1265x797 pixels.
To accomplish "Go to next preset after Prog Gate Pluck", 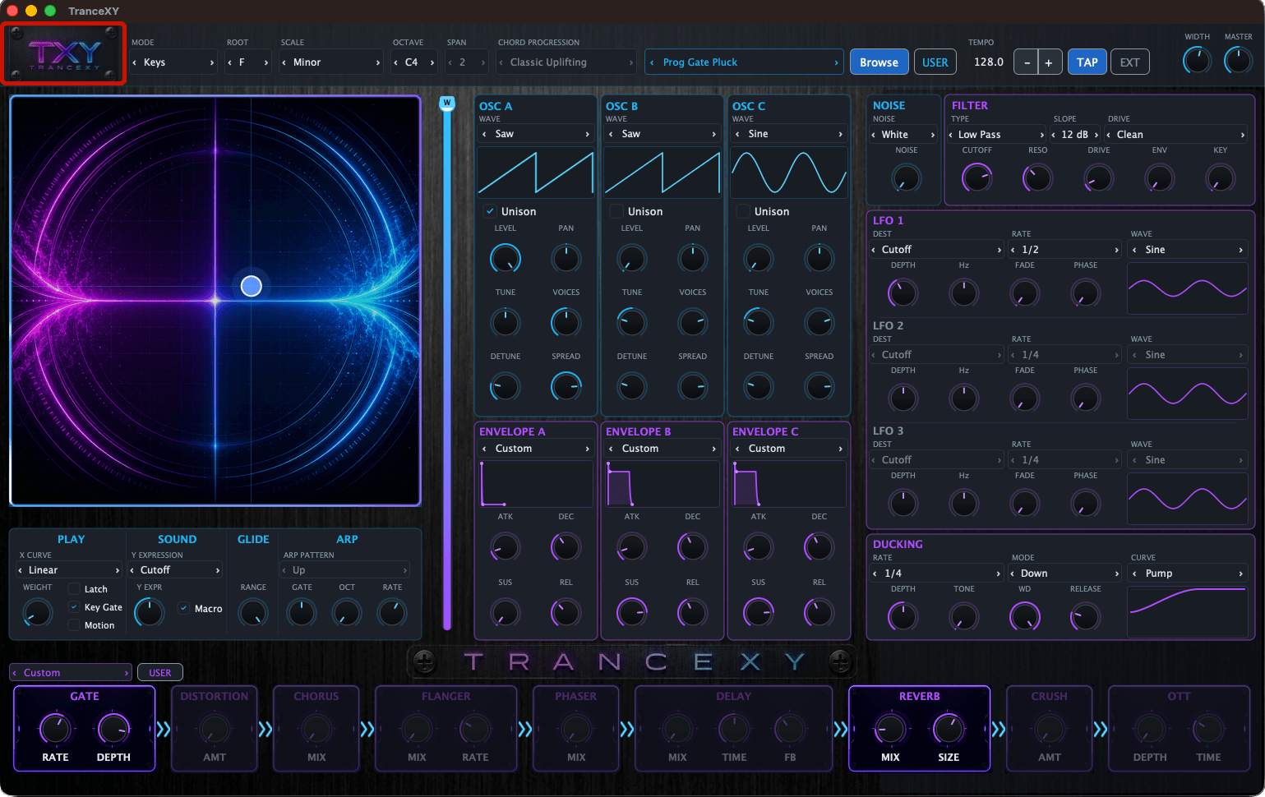I will pyautogui.click(x=836, y=62).
